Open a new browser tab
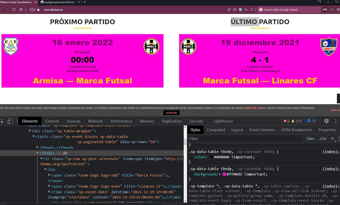This screenshot has height=205, width=340. [x=85, y=2]
